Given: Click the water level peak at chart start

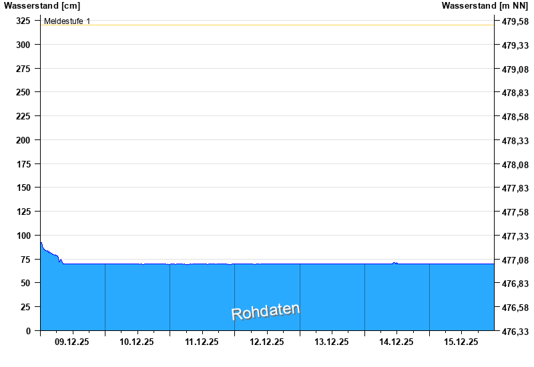Looking at the screenshot, I should pyautogui.click(x=42, y=245).
